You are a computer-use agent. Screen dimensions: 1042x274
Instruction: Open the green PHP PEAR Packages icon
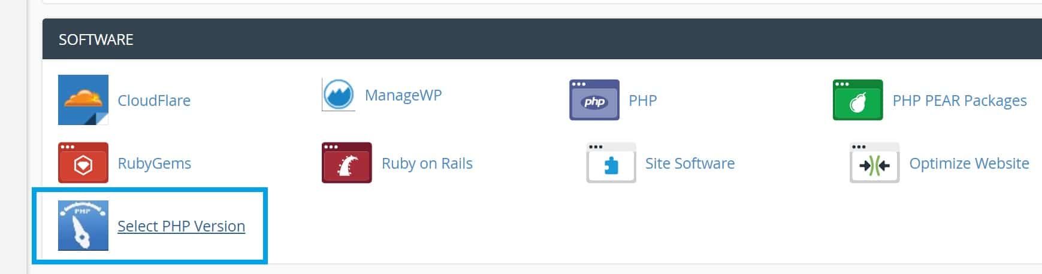(857, 100)
